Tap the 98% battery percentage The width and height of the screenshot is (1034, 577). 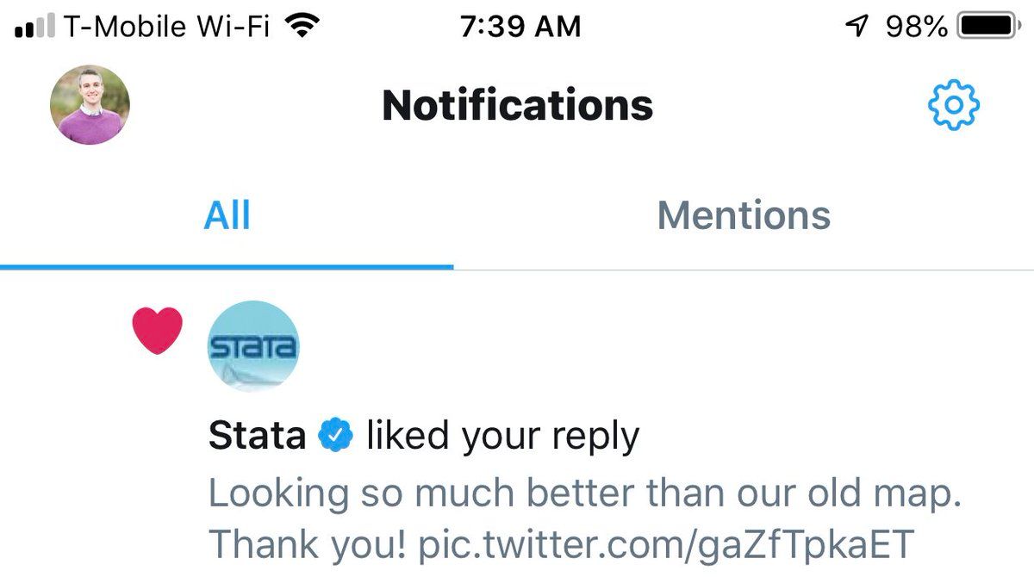pyautogui.click(x=916, y=27)
